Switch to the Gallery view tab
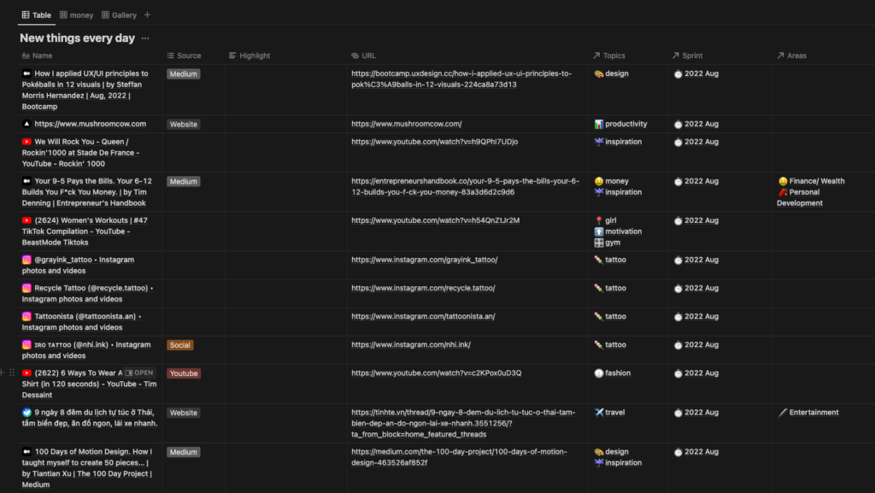 pyautogui.click(x=119, y=15)
